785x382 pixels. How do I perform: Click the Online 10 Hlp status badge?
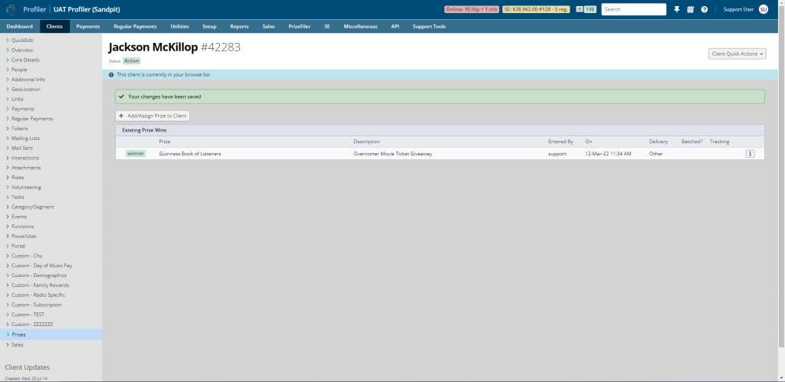pos(471,9)
